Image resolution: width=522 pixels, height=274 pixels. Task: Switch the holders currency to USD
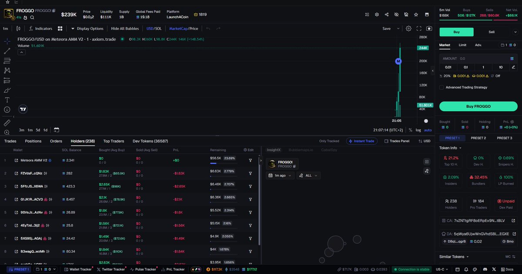424,141
